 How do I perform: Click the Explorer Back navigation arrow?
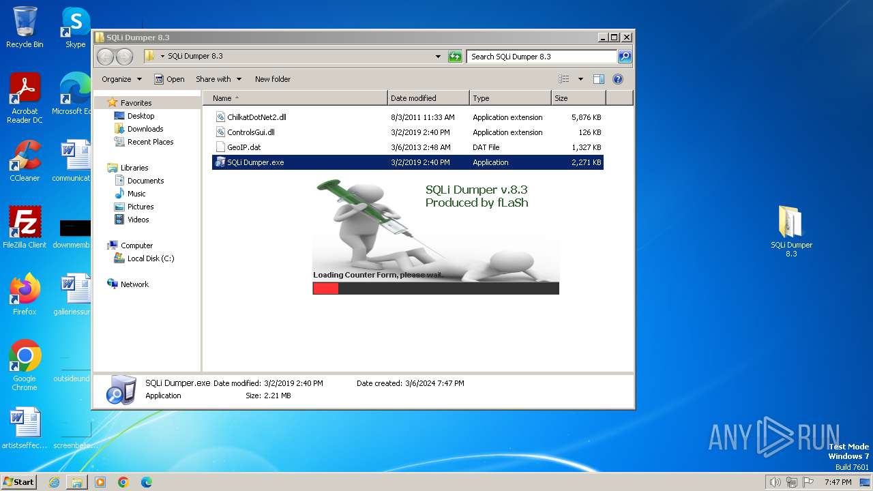(x=105, y=57)
